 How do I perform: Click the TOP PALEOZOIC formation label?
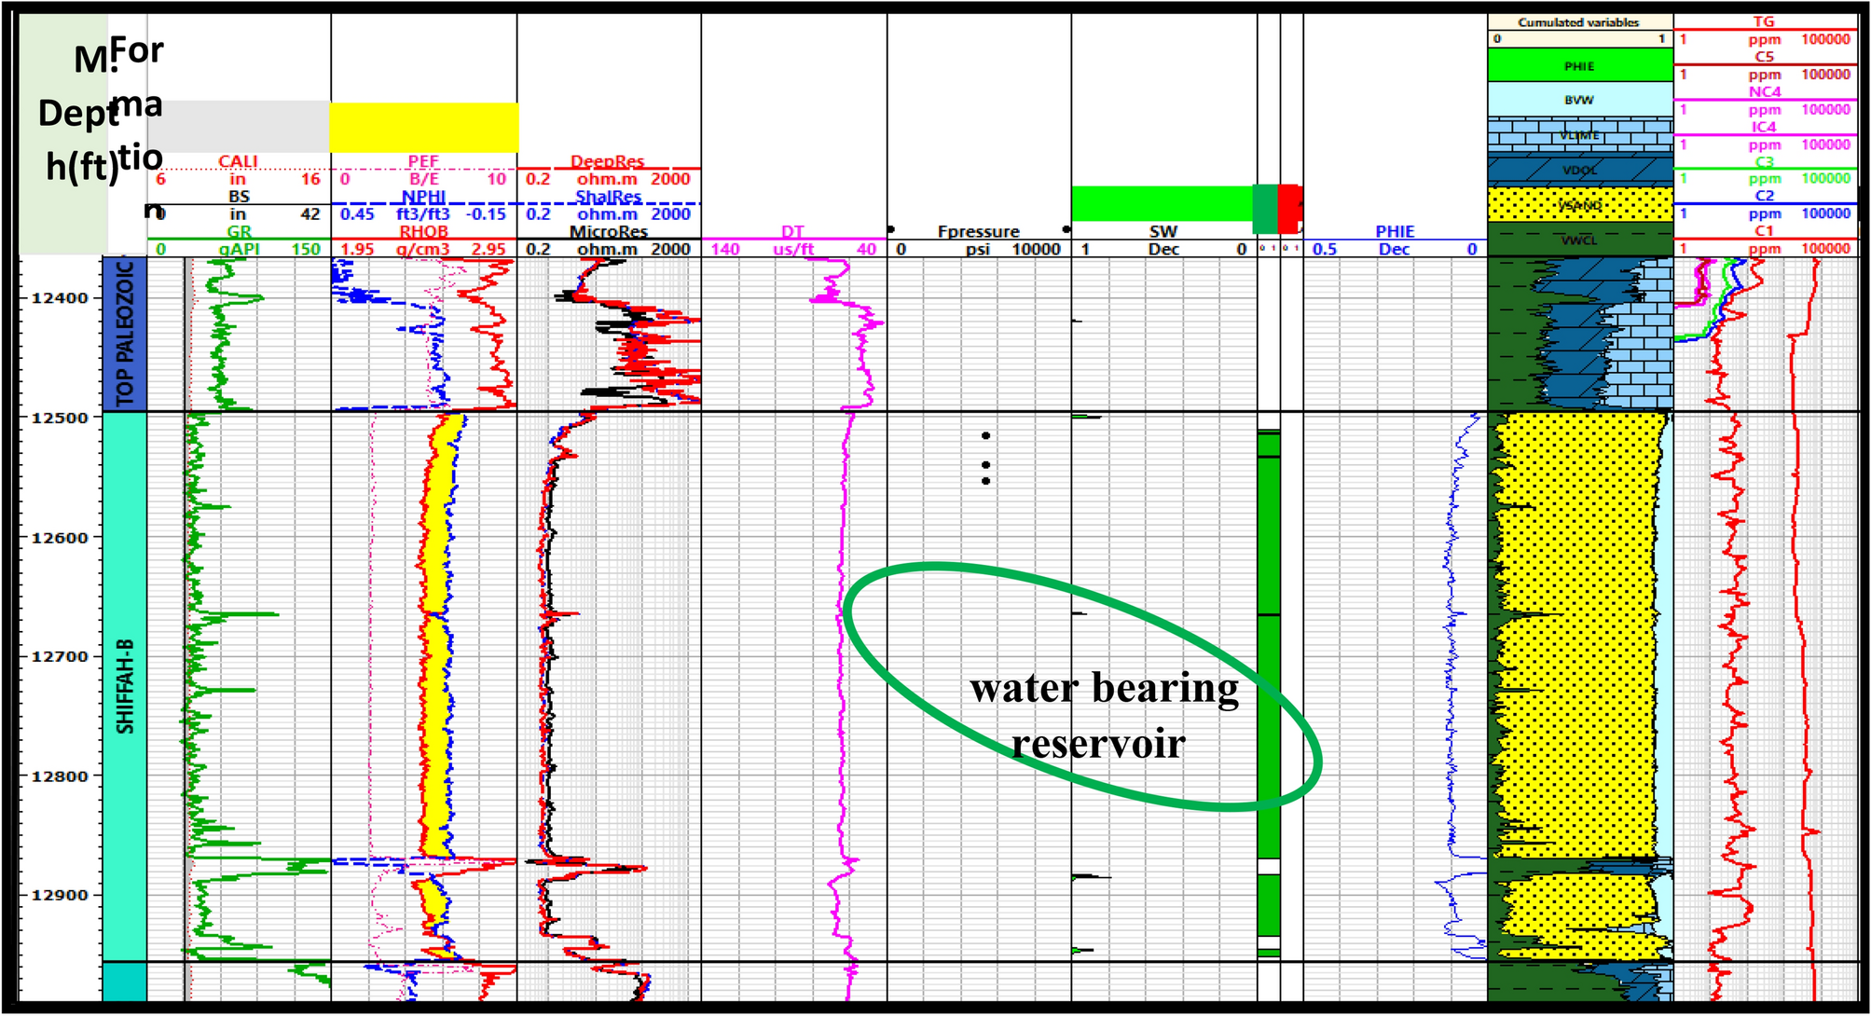[x=125, y=334]
